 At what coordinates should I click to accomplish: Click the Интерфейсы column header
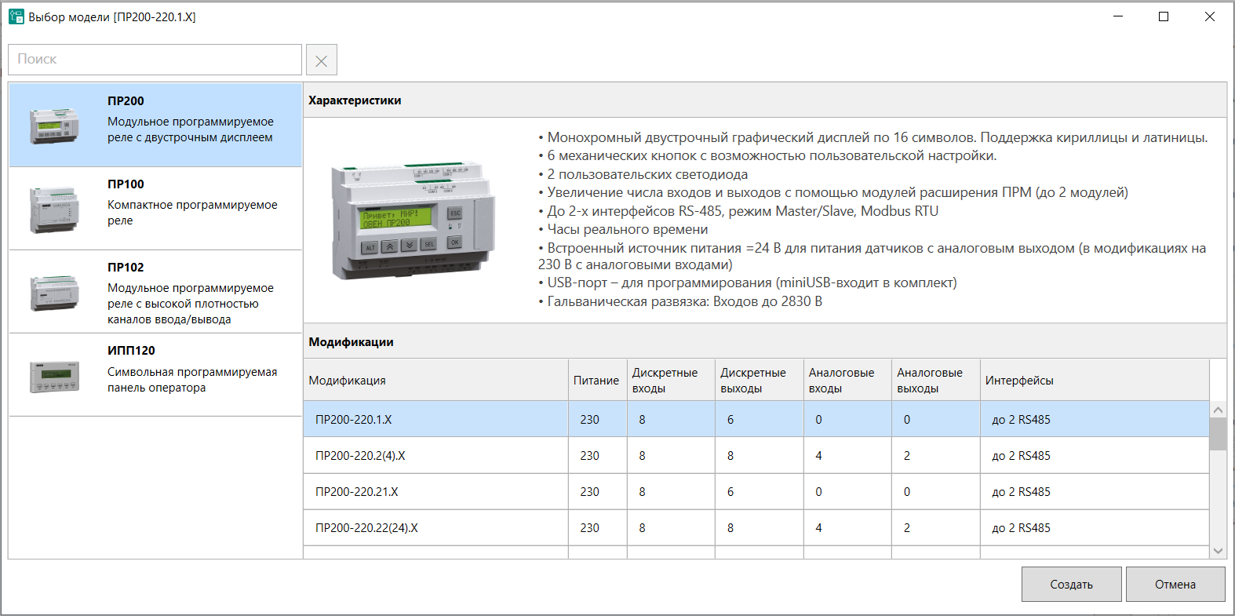1018,381
